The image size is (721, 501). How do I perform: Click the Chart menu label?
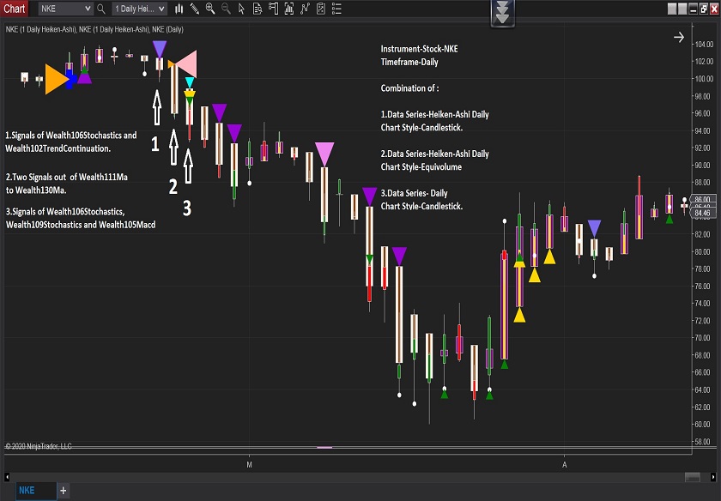click(15, 9)
